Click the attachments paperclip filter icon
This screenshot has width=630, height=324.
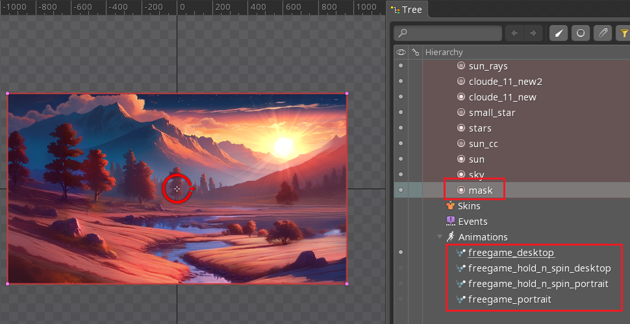[603, 33]
